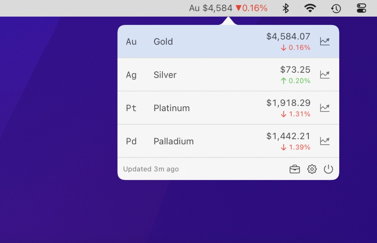Click the Updated 3m ago label to refresh
This screenshot has width=377, height=243.
[x=150, y=169]
